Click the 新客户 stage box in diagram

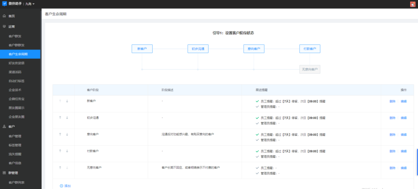pyautogui.click(x=142, y=49)
